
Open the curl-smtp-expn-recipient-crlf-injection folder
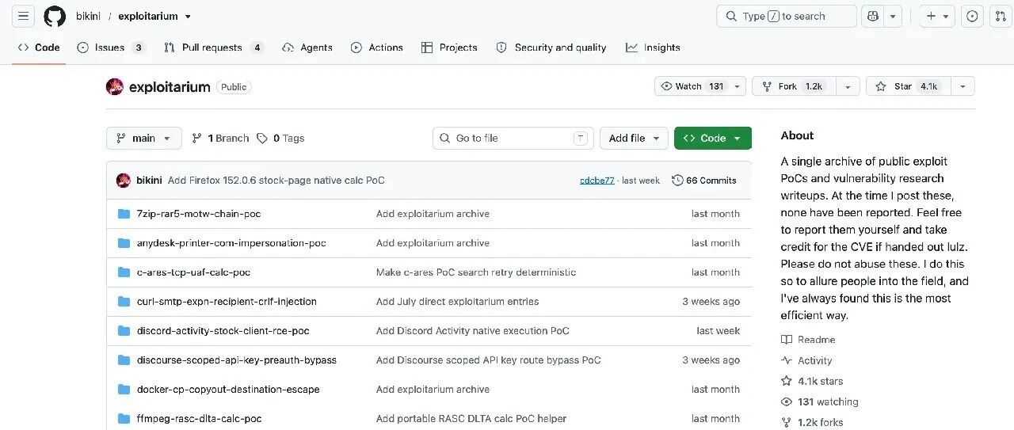pyautogui.click(x=227, y=302)
